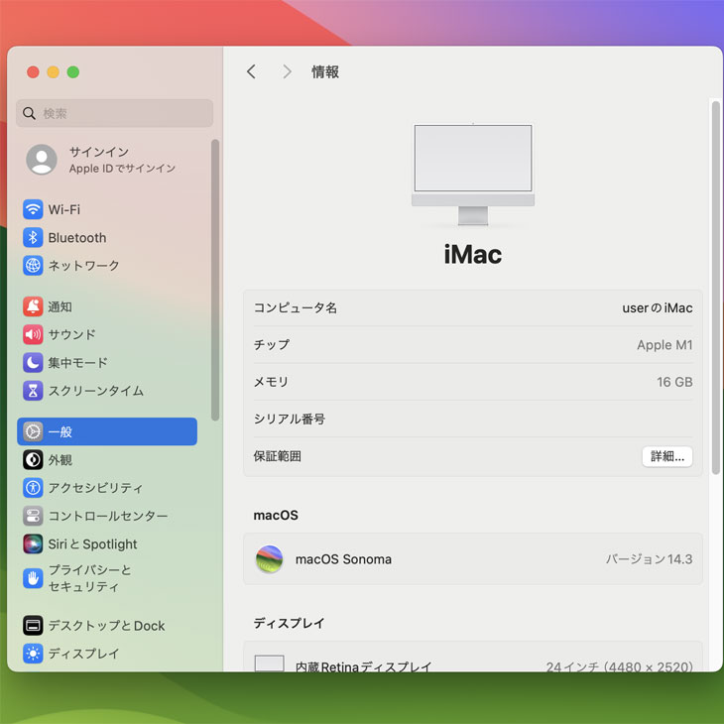Click the main pane vertical scrollbar
724x724 pixels.
716,288
